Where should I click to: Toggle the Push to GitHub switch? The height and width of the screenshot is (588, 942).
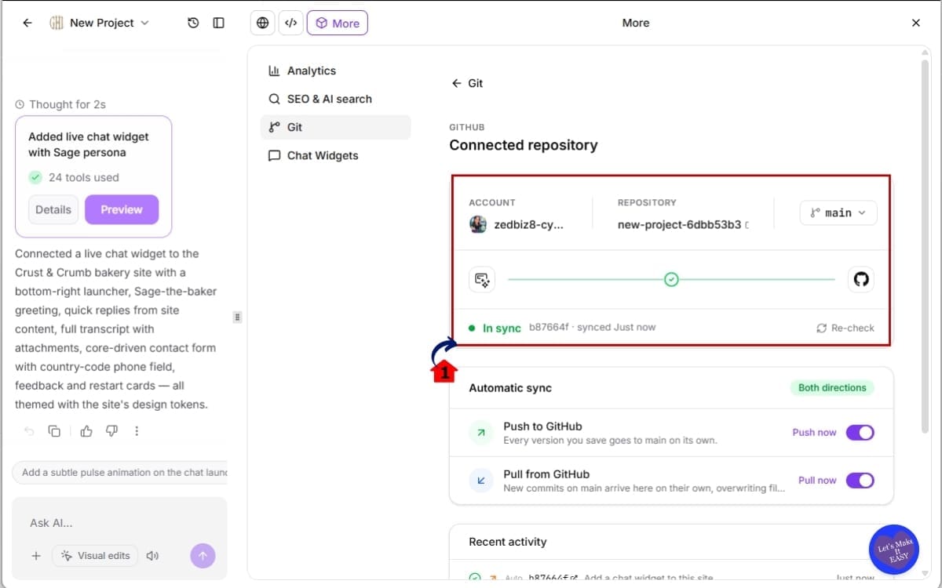click(860, 433)
